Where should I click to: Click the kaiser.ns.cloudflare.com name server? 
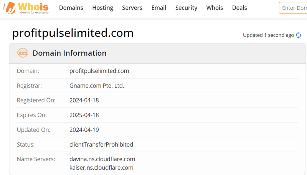[x=101, y=168]
